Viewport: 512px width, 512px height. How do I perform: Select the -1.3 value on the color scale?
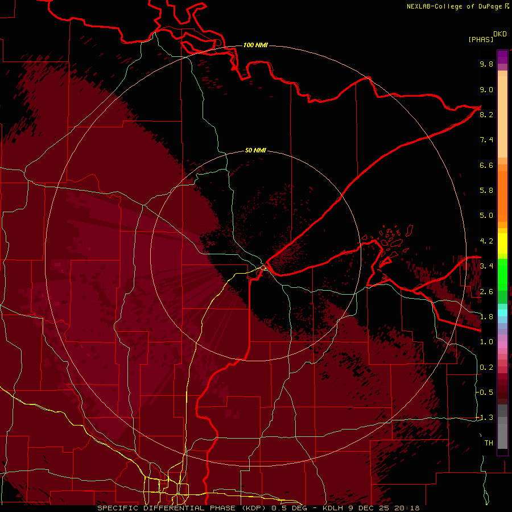[x=484, y=418]
